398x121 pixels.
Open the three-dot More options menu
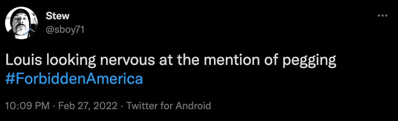(382, 16)
